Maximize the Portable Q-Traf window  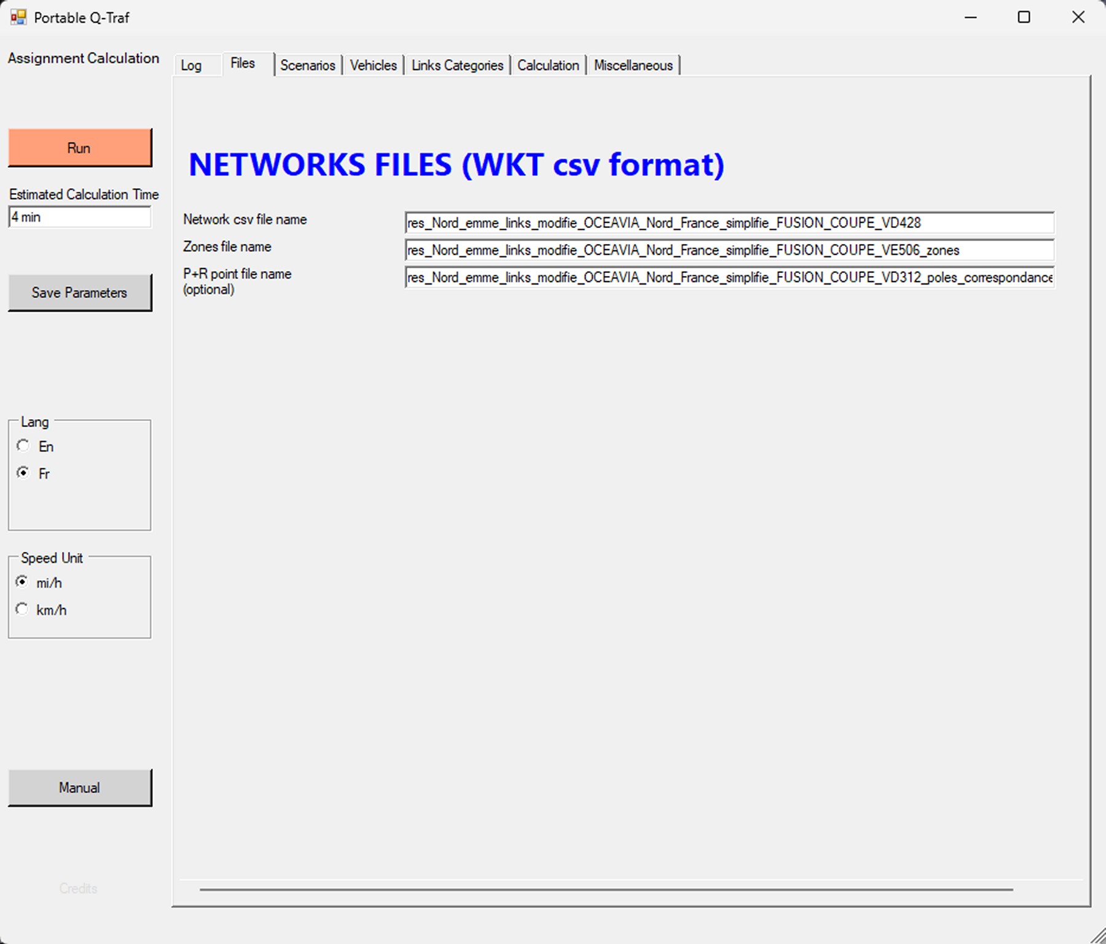[1024, 17]
